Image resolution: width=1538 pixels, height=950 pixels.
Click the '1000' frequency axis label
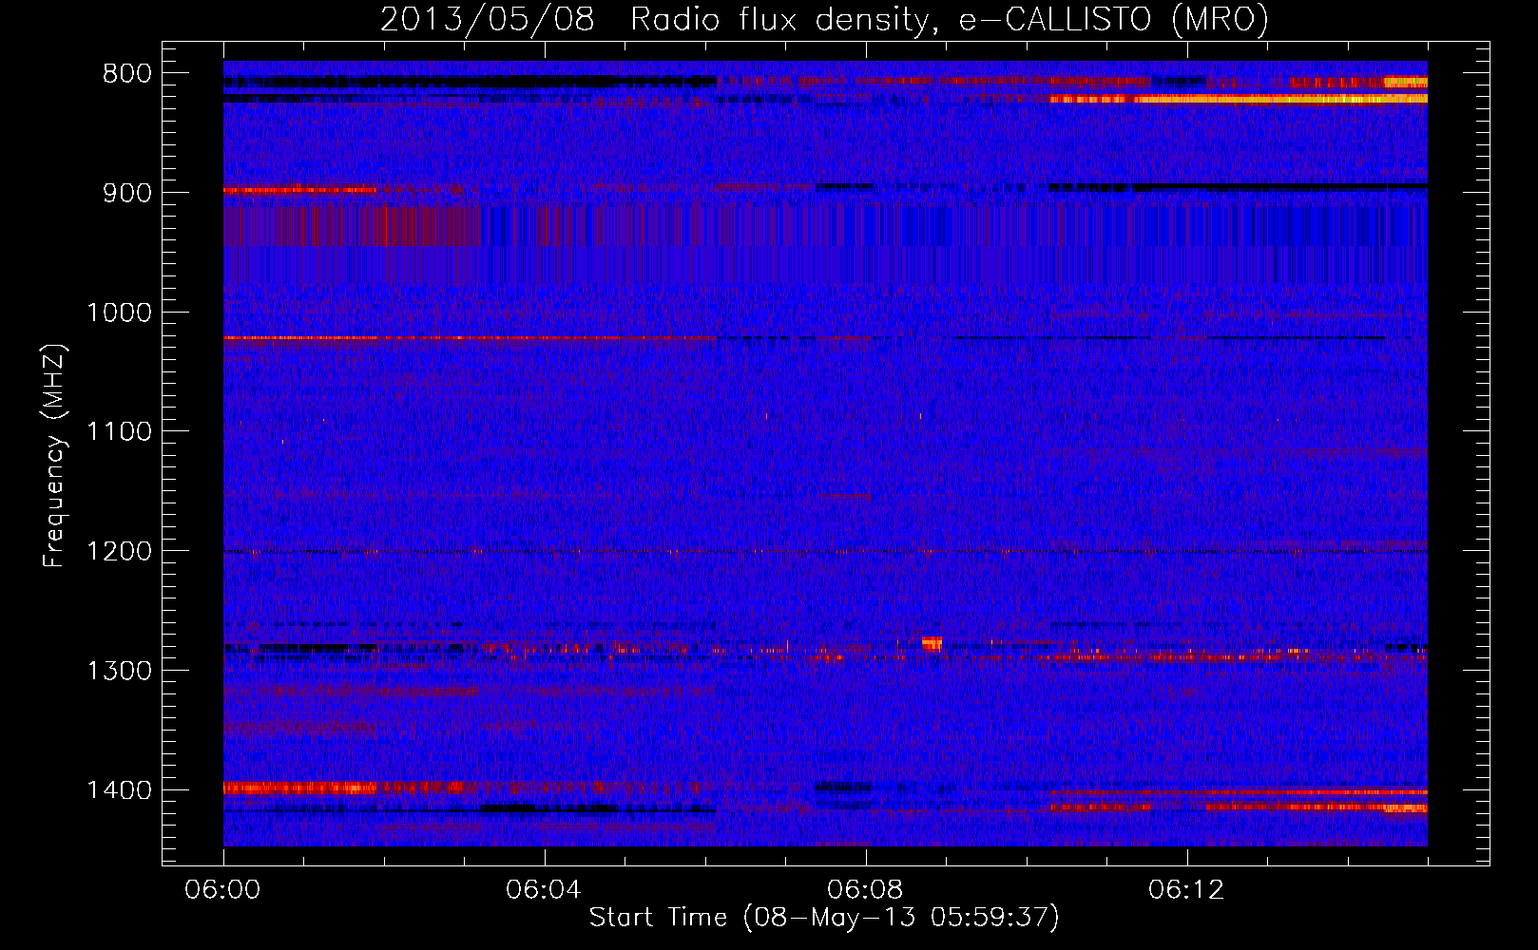119,313
